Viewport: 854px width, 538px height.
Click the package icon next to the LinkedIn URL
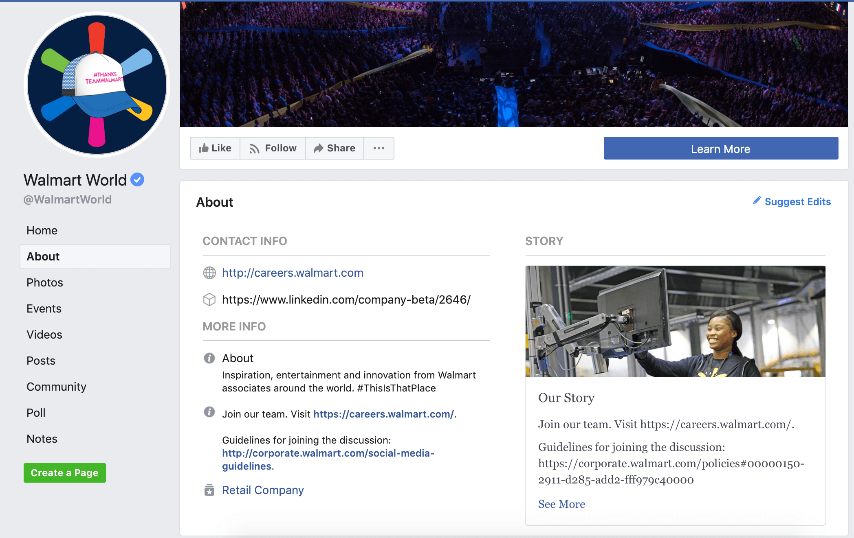click(x=209, y=300)
